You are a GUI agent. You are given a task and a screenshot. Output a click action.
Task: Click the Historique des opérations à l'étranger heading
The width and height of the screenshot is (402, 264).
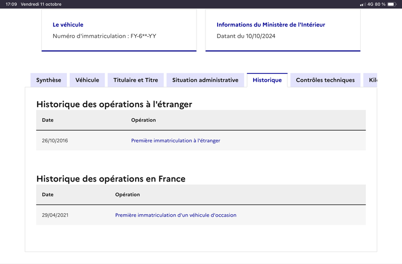pos(114,105)
